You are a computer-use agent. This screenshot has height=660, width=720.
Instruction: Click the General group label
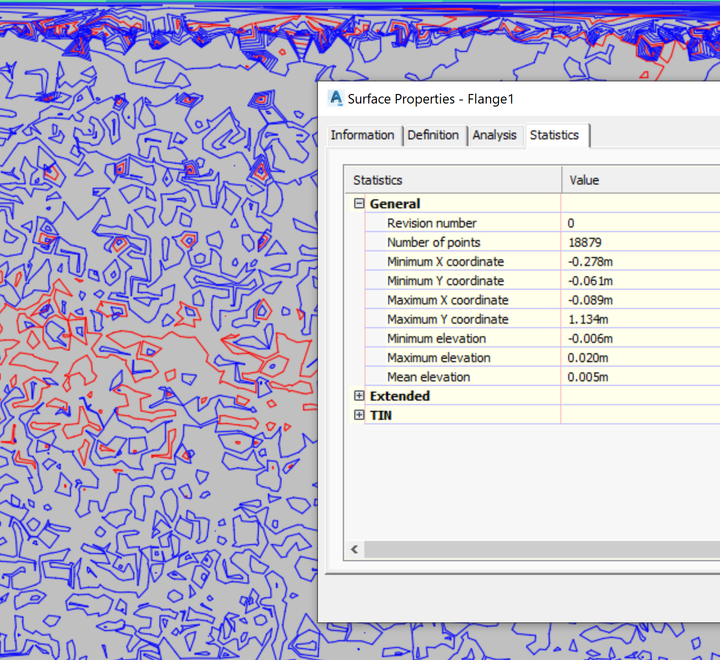[395, 204]
